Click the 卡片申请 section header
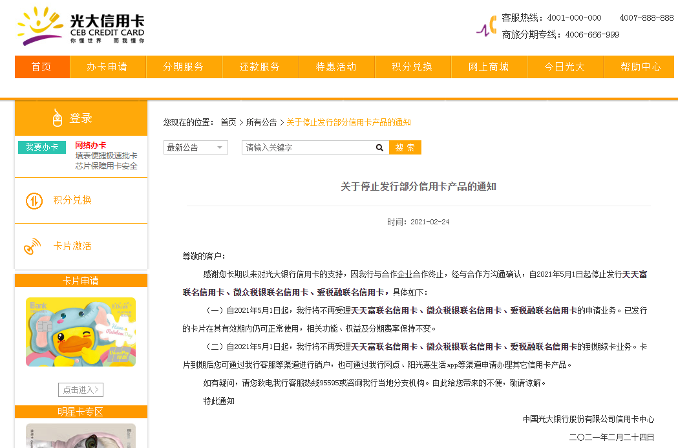Screen dimensions: 678x448 [x=81, y=281]
